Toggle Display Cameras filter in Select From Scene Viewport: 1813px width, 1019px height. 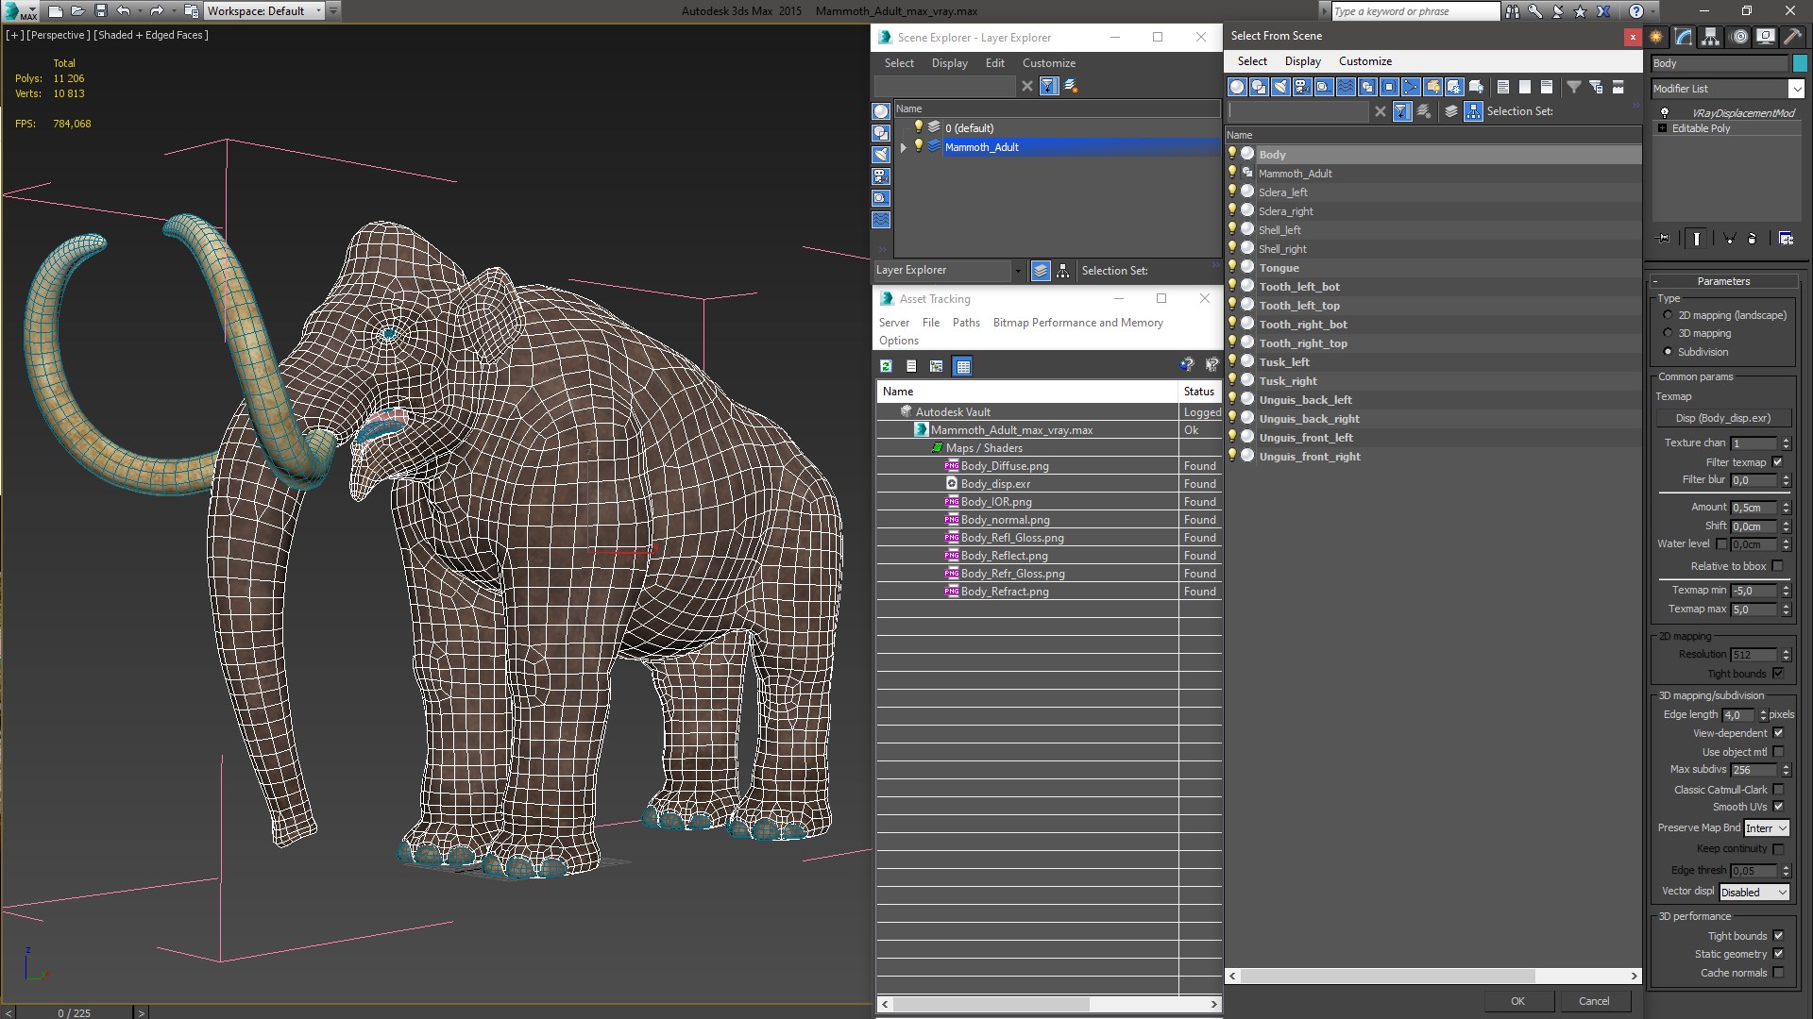pyautogui.click(x=1302, y=87)
